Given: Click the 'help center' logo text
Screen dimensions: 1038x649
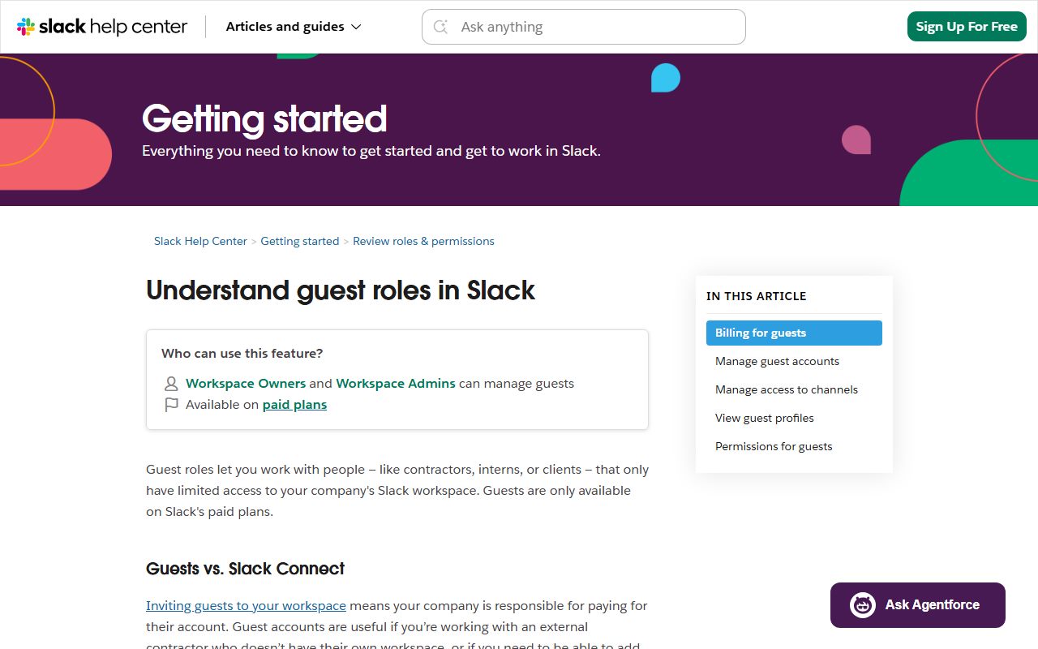Looking at the screenshot, I should (139, 27).
